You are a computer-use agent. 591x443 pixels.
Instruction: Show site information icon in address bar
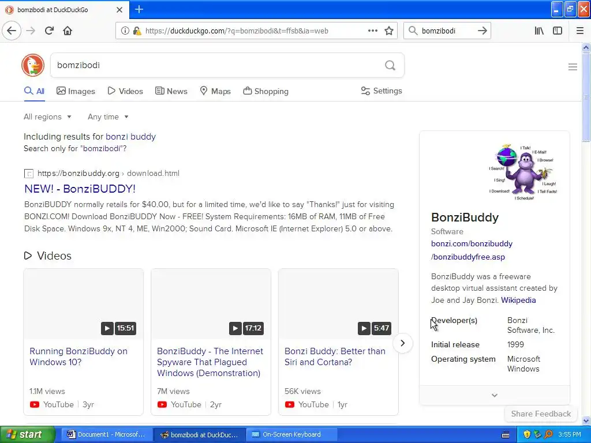(x=125, y=31)
